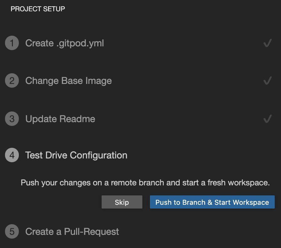281x248 pixels.
Task: Click the push changes description text
Action: coord(145,183)
